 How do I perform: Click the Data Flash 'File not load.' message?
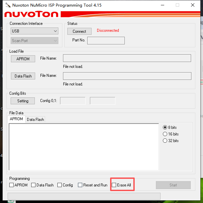pos(73,84)
